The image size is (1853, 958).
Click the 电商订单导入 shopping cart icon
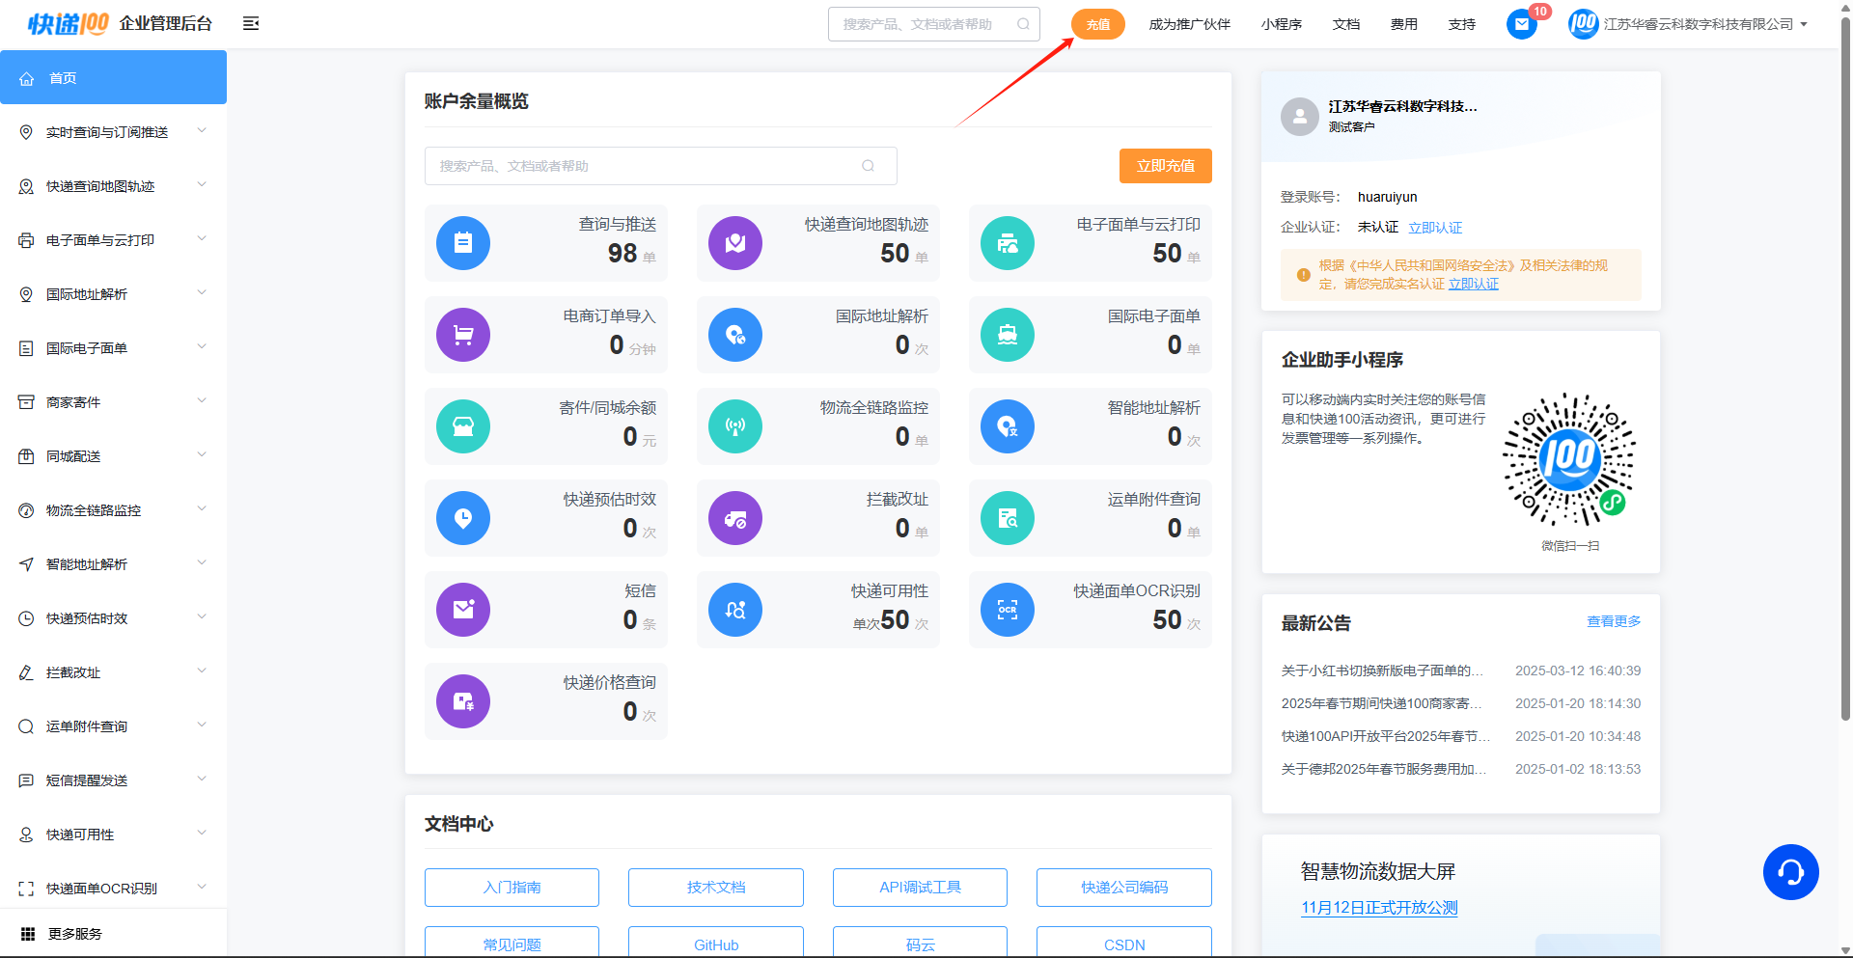coord(463,335)
